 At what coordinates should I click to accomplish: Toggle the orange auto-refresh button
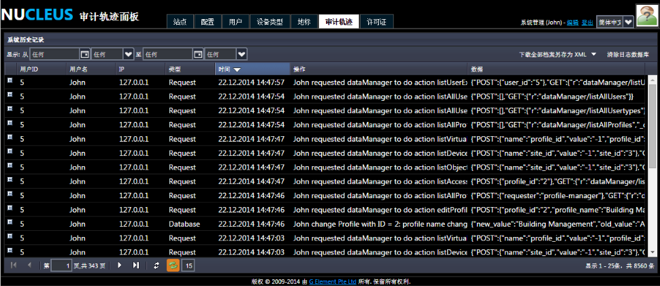click(x=173, y=266)
